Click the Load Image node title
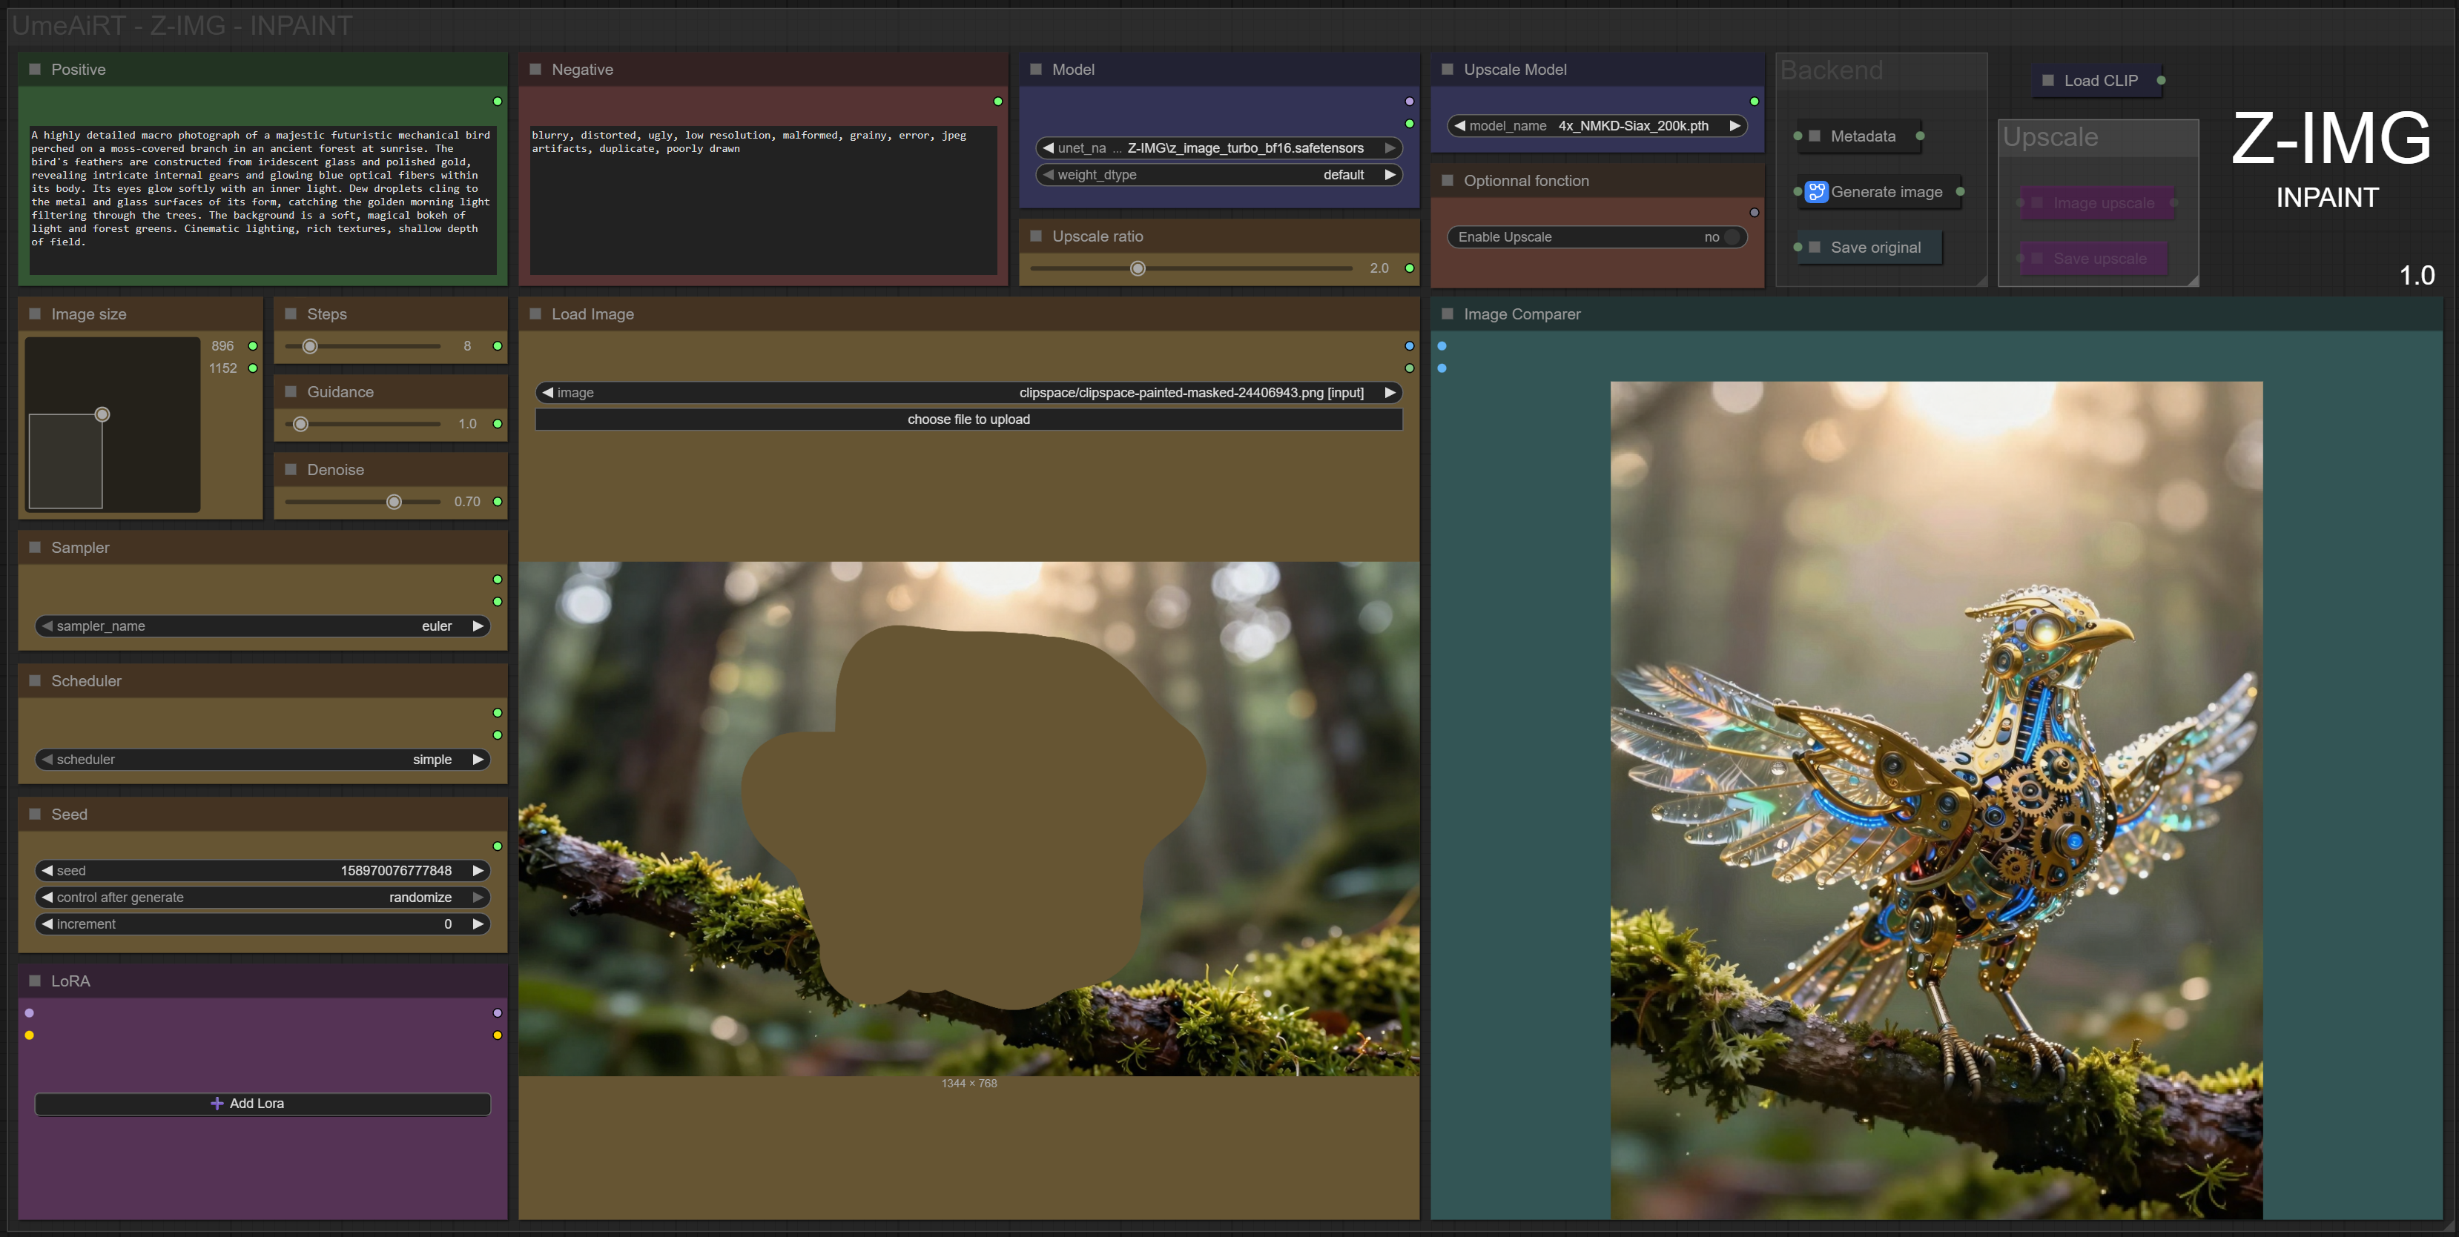Image resolution: width=2459 pixels, height=1237 pixels. tap(592, 314)
